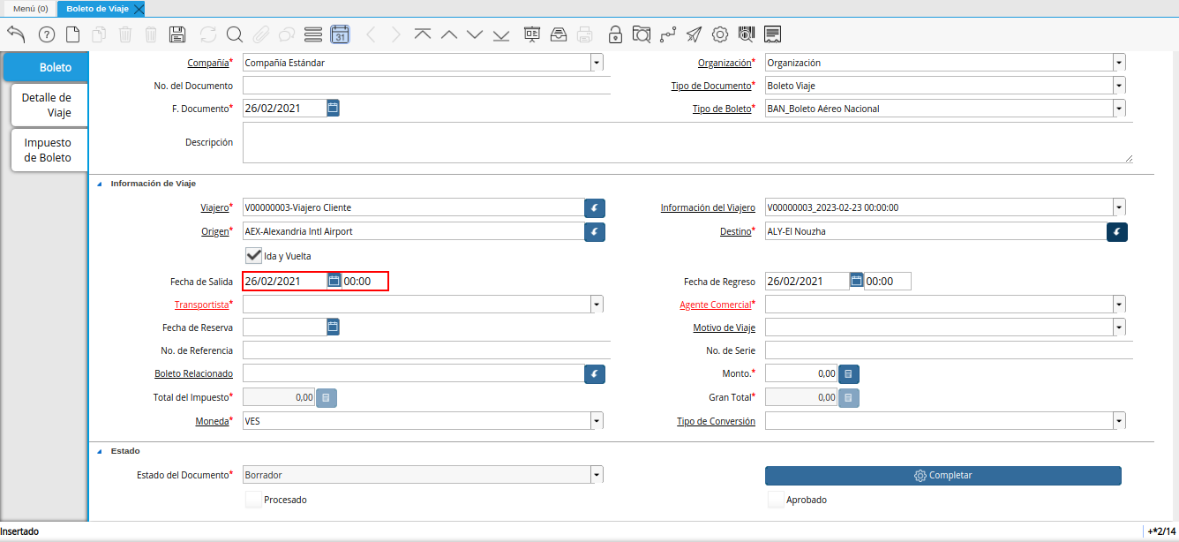Save the record with the floppy disk icon
This screenshot has height=542, width=1179.
tap(176, 34)
